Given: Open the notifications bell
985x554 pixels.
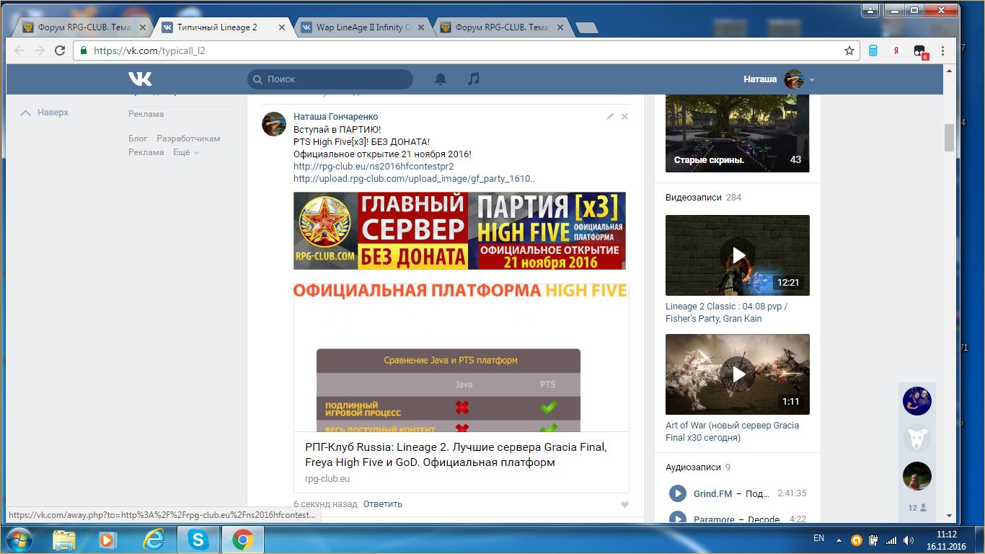Looking at the screenshot, I should [x=441, y=79].
